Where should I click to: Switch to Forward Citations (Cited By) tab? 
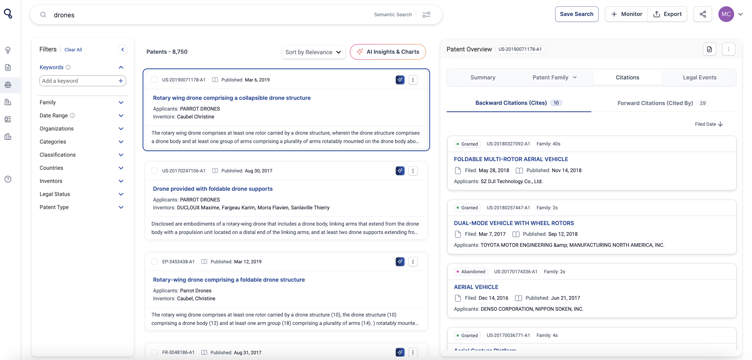point(663,103)
